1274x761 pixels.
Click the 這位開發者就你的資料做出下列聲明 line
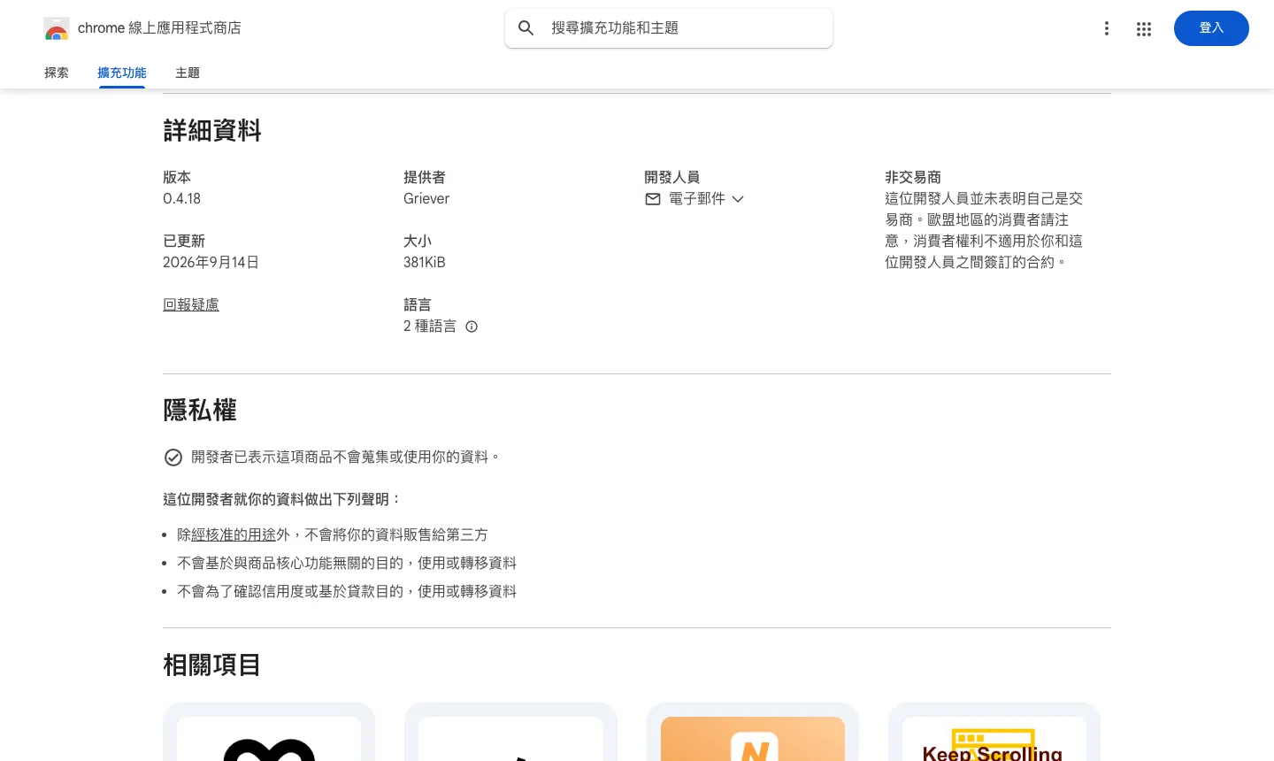282,500
